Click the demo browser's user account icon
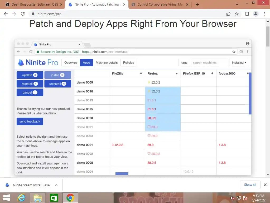Viewport: 270px width, 203px height. coord(248,44)
